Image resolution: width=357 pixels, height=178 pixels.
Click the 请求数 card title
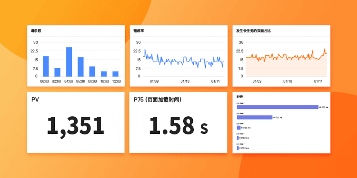tap(36, 31)
